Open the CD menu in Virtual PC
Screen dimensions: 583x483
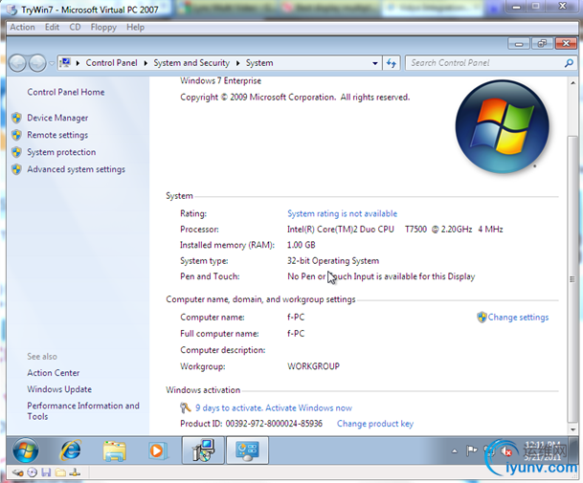[x=75, y=27]
